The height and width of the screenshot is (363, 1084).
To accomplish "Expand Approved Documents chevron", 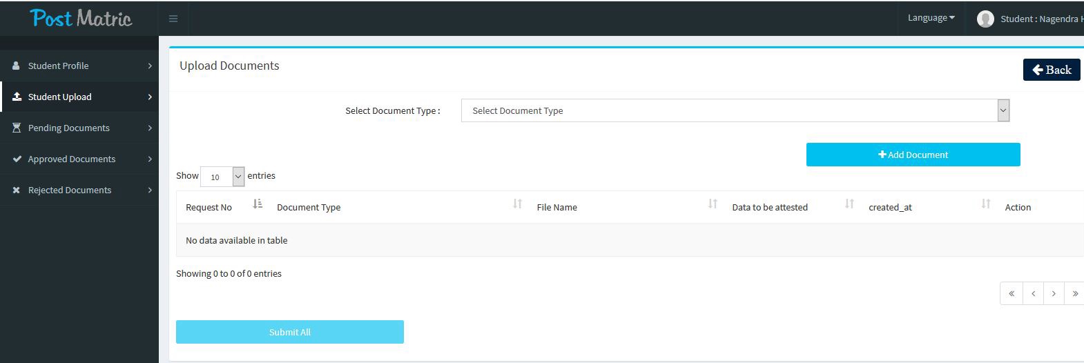I will pyautogui.click(x=150, y=159).
